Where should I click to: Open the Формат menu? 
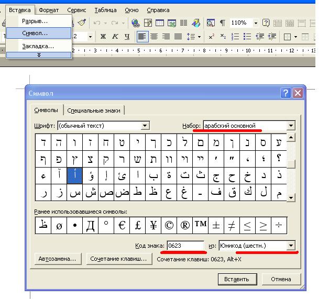pos(49,10)
